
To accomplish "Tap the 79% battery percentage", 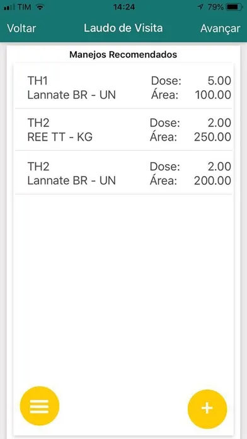I will point(215,8).
